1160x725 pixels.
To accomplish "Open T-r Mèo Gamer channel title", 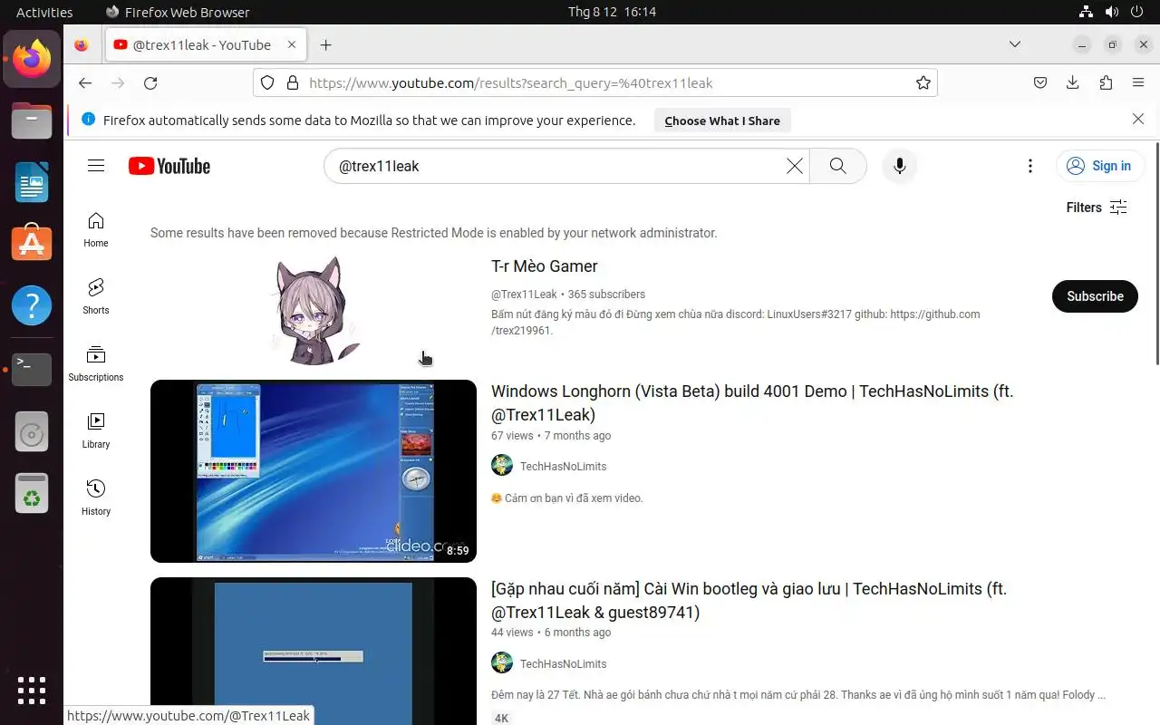I will point(545,266).
